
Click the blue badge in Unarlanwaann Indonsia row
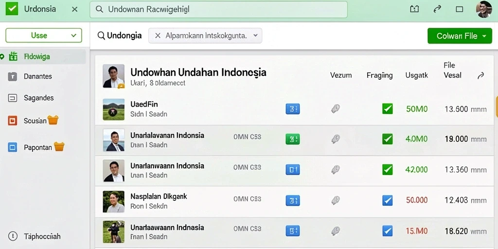click(292, 169)
